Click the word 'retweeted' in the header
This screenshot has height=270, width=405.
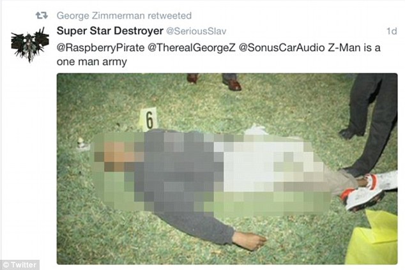pos(169,16)
